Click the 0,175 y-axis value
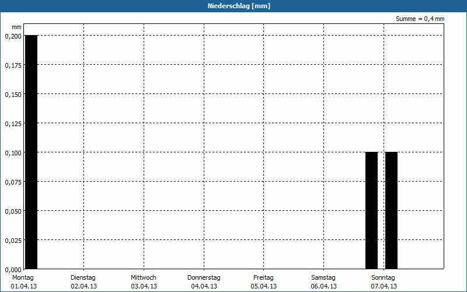 pos(13,65)
